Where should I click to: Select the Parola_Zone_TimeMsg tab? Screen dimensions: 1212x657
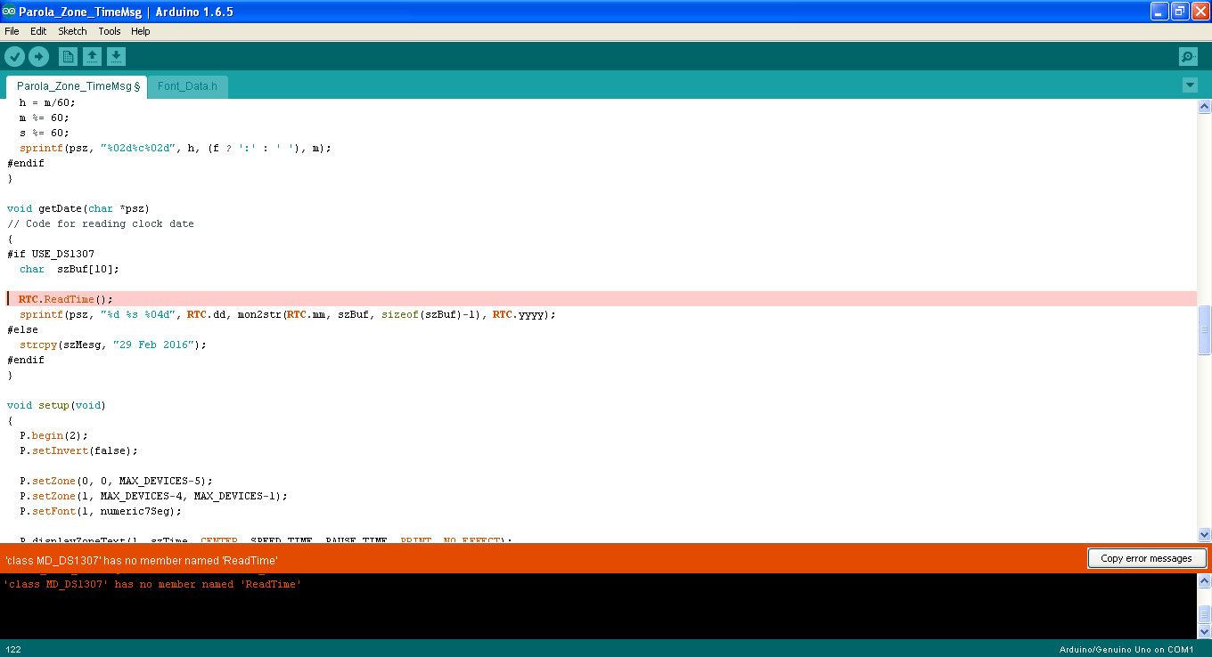pos(76,86)
